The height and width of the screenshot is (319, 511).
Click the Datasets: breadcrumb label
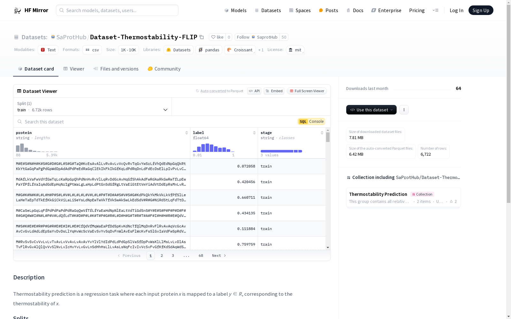point(34,37)
